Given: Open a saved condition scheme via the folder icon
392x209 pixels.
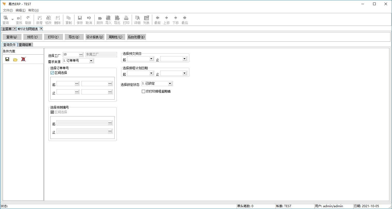Looking at the screenshot, I should point(15,59).
